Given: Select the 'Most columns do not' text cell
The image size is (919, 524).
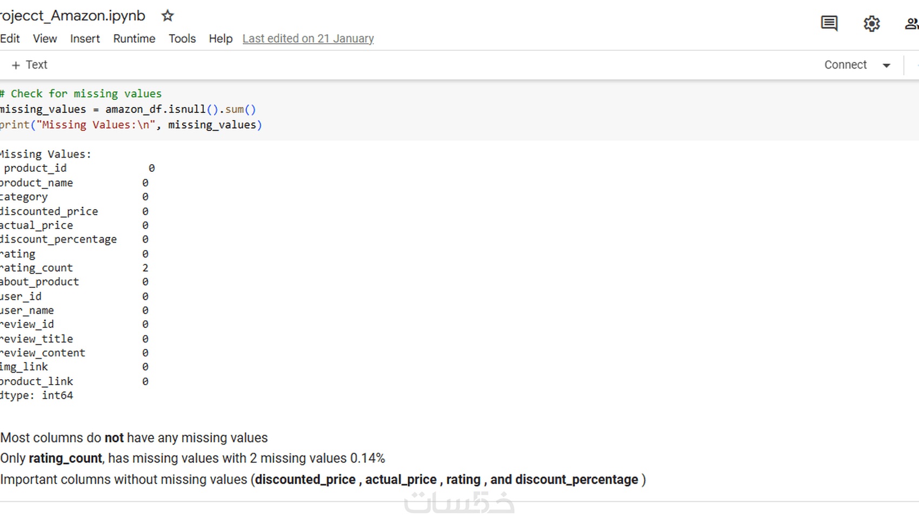Looking at the screenshot, I should [134, 438].
